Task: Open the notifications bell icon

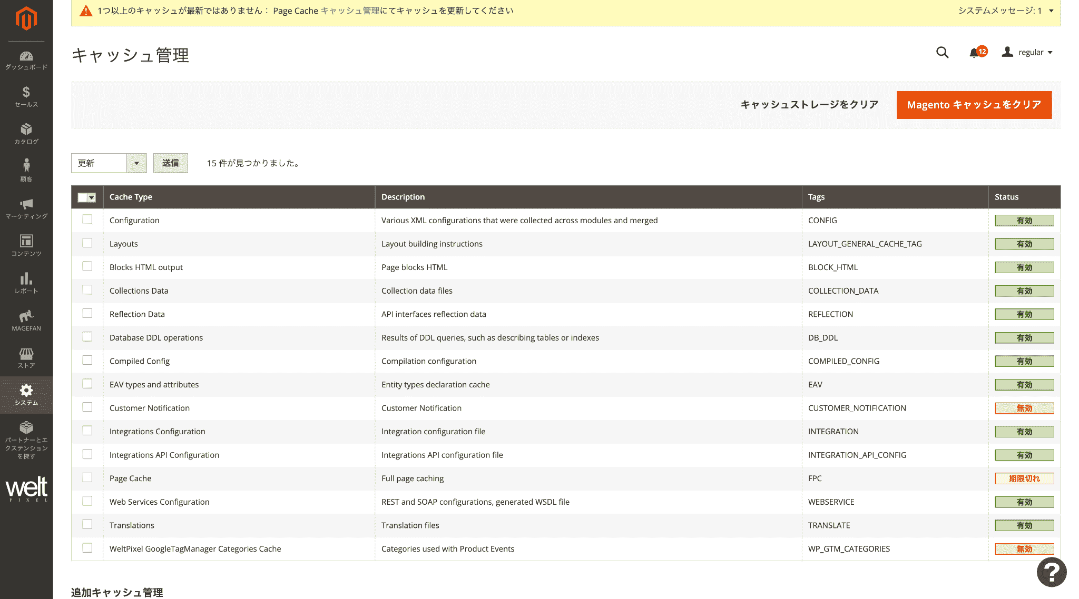Action: 974,53
